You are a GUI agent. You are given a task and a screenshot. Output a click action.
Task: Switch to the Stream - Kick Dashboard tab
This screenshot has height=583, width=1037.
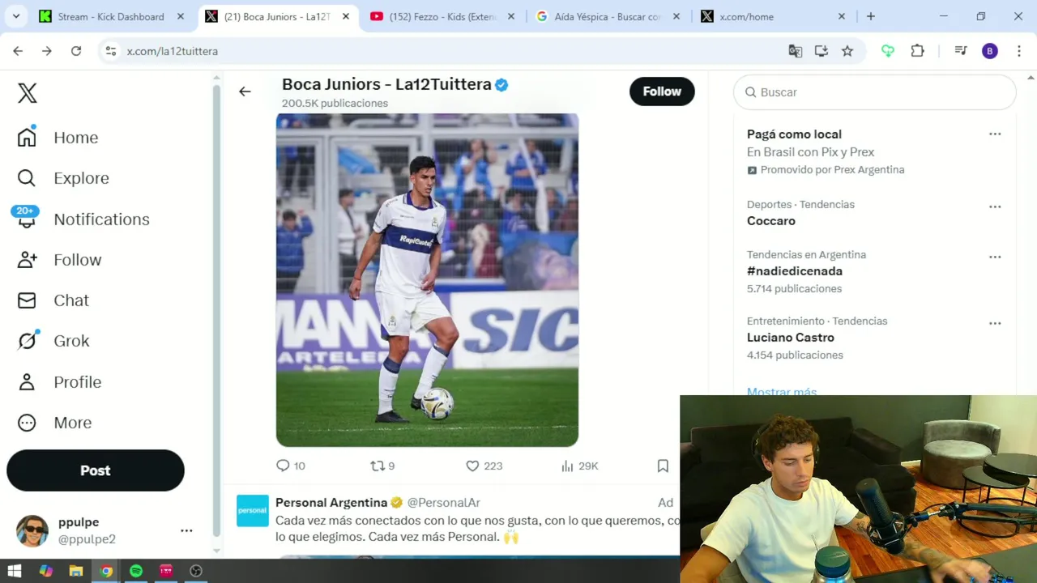[x=112, y=16]
